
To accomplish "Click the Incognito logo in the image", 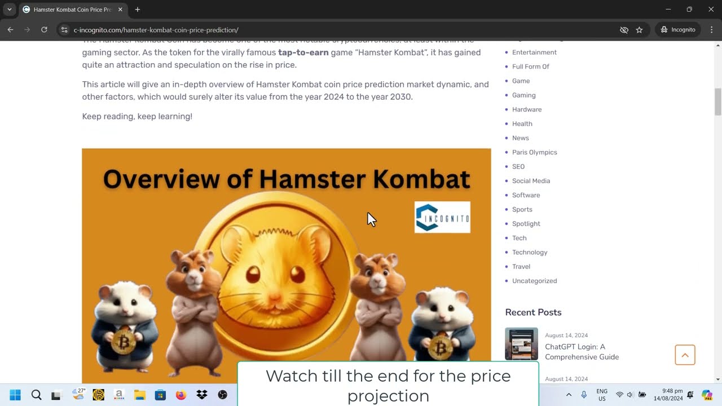I will [442, 217].
